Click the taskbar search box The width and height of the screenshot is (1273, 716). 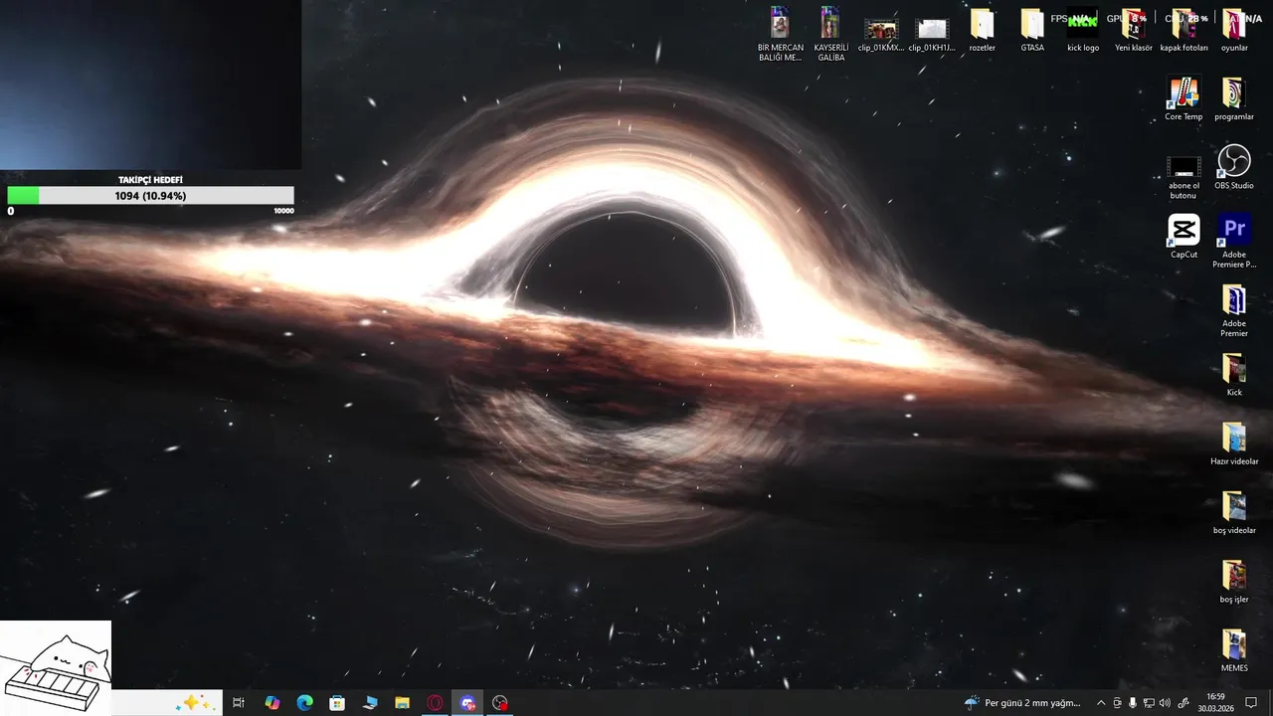click(165, 703)
